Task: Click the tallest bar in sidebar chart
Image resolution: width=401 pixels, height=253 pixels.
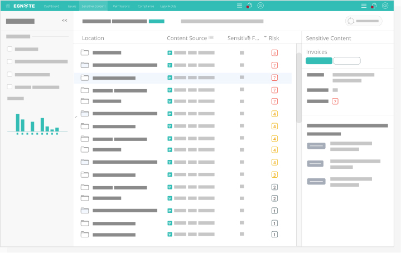Action: (x=18, y=123)
